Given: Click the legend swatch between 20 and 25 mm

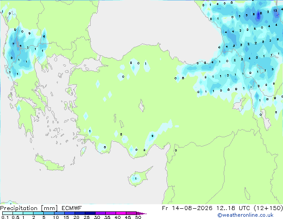Looking at the screenshot, I should (79, 213).
